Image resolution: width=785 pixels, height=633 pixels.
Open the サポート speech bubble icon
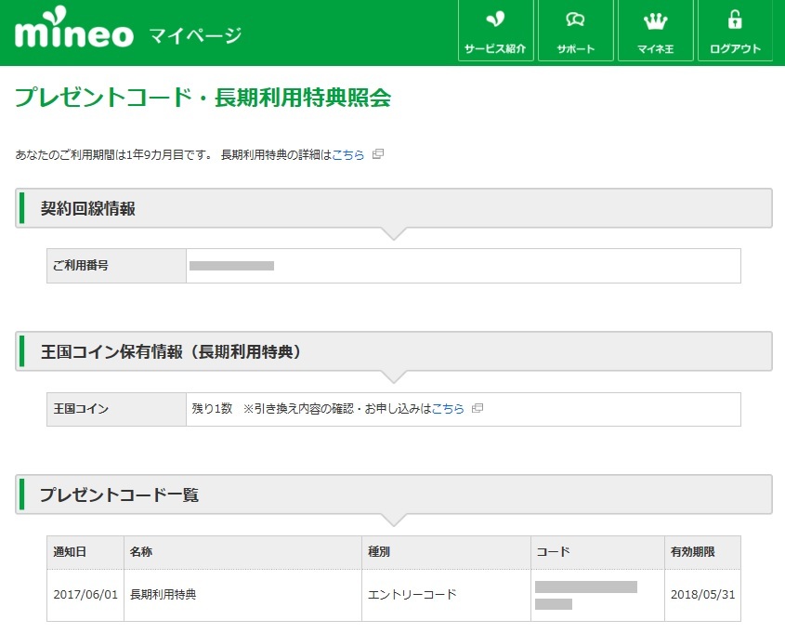[576, 20]
